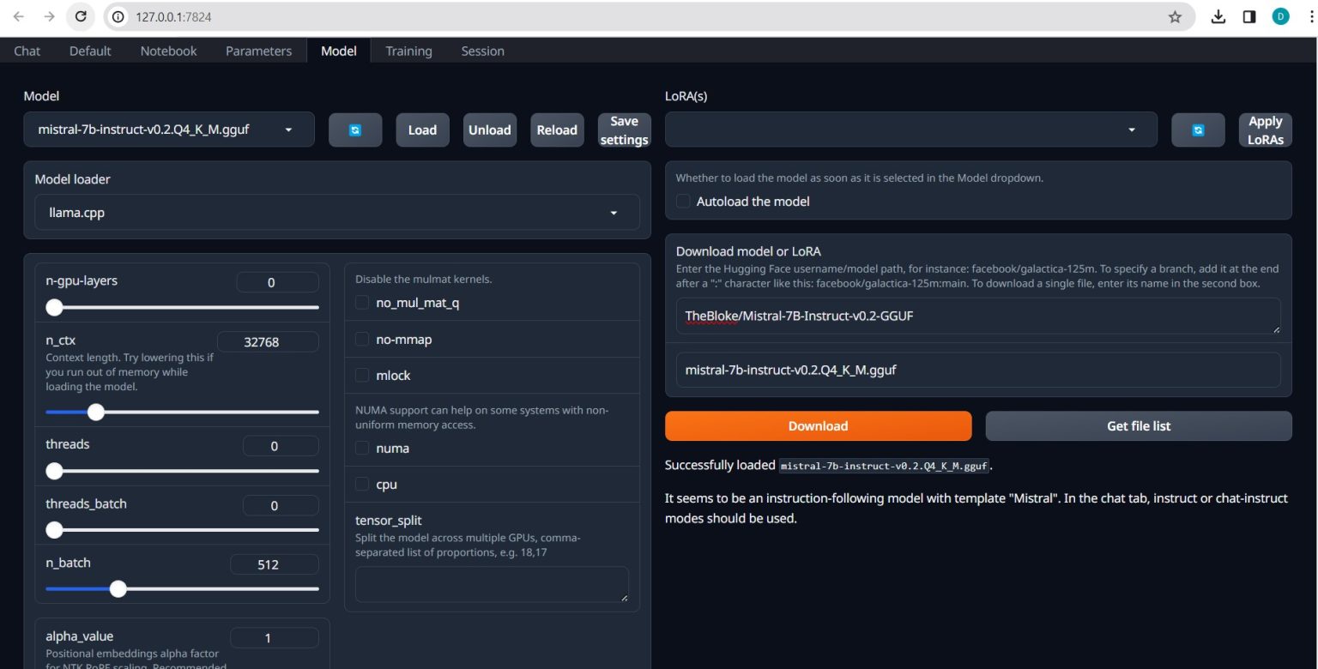Viewport: 1318px width, 669px height.
Task: Refresh the LoRA list with the blue icon
Action: [x=1198, y=130]
